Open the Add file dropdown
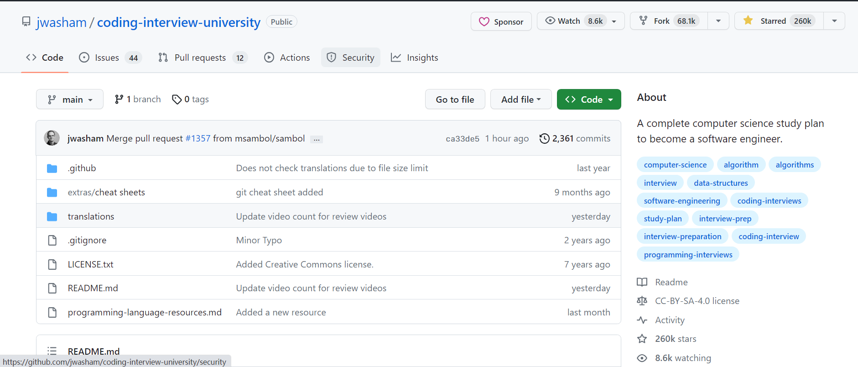 pyautogui.click(x=520, y=100)
